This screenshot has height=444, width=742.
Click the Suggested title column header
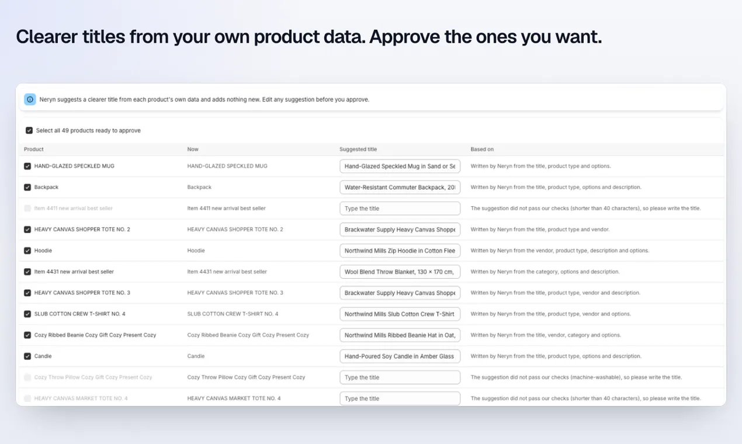pos(358,150)
